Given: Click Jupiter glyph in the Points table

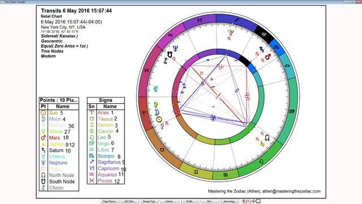Looking at the screenshot, I should coord(43,144).
